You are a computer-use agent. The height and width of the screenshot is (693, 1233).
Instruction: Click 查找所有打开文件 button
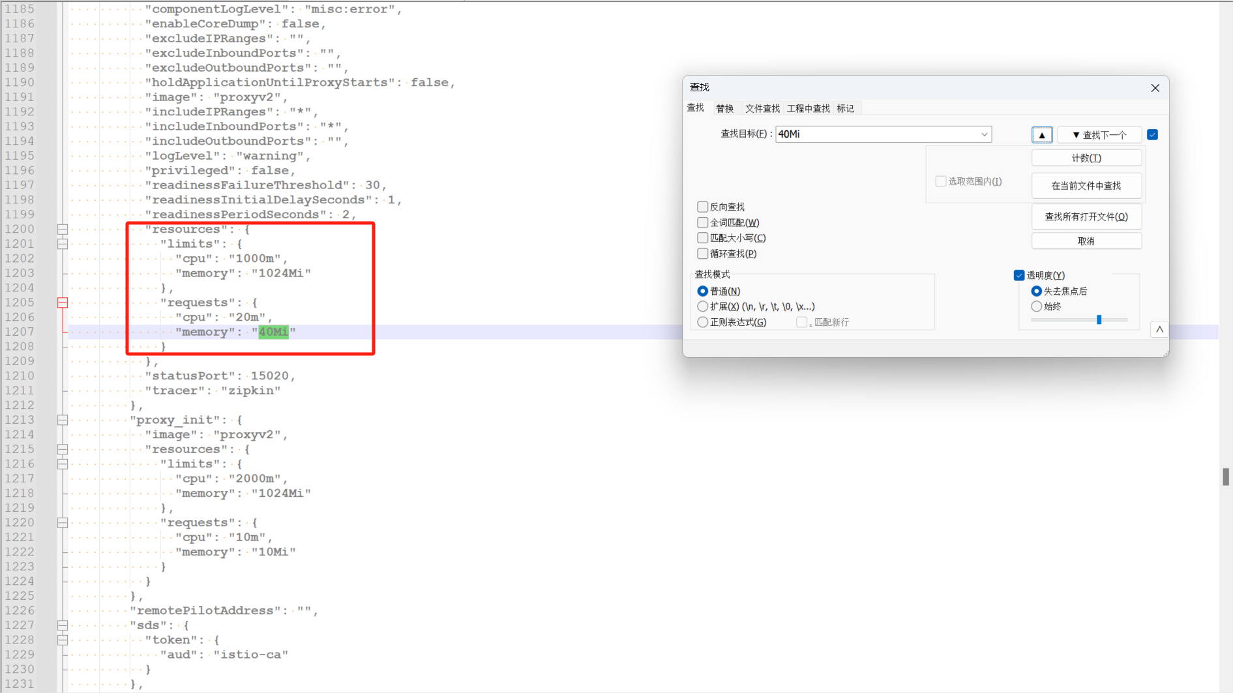click(x=1086, y=217)
